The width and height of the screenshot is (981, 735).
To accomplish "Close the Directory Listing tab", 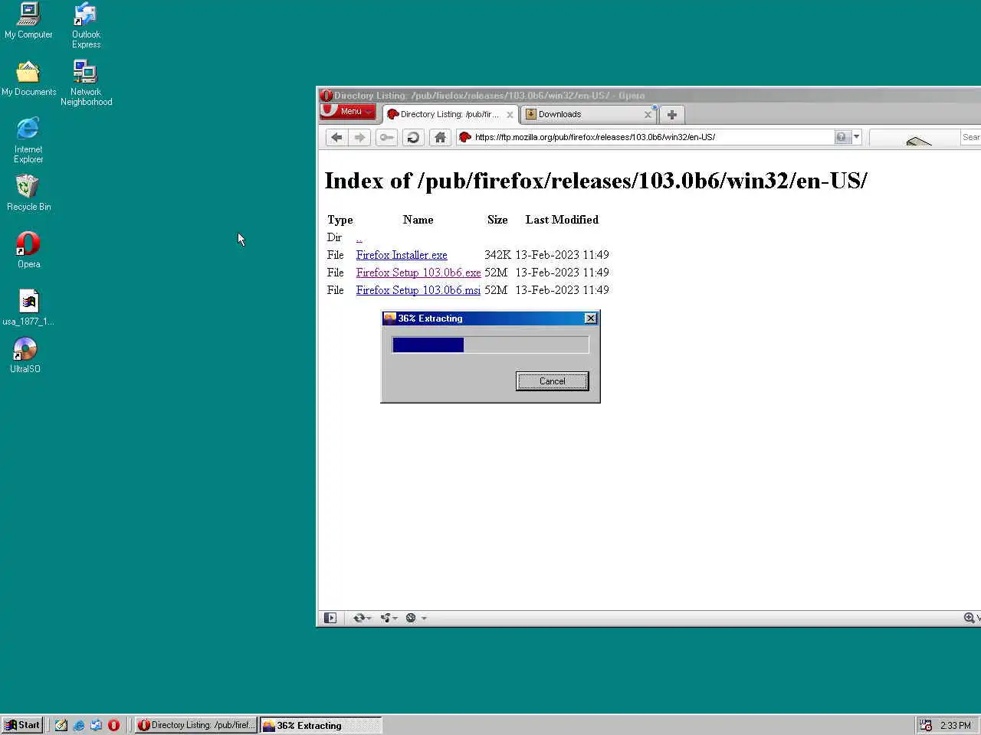I will 510,115.
